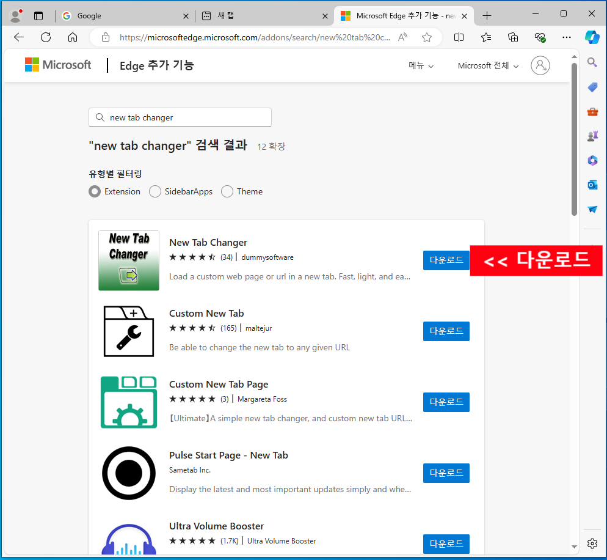The width and height of the screenshot is (607, 560).
Task: Open New Tab Changer title link
Action: pyautogui.click(x=208, y=243)
